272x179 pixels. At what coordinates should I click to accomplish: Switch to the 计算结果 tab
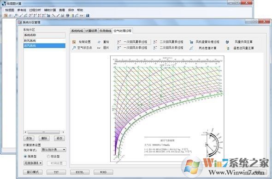tap(91, 31)
